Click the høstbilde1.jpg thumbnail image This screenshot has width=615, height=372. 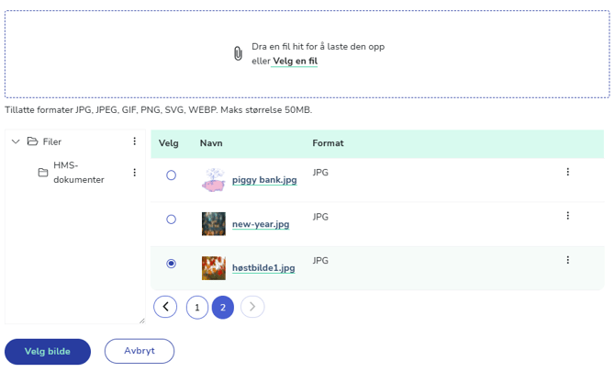click(x=214, y=268)
